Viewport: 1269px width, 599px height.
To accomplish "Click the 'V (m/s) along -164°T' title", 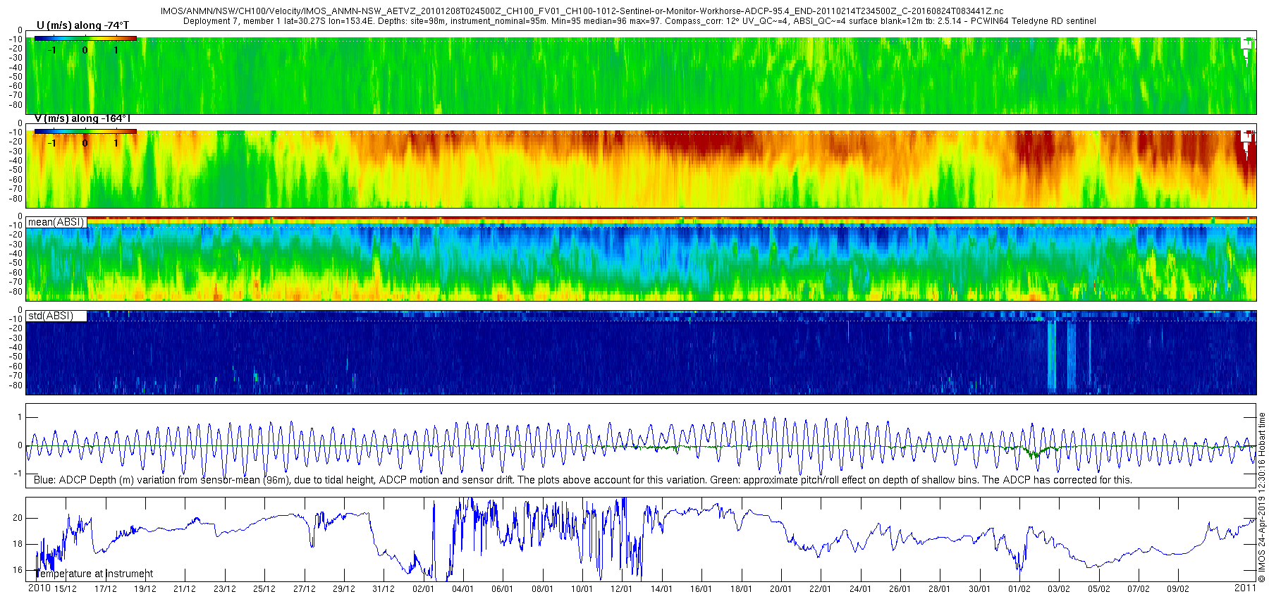I will coord(82,118).
